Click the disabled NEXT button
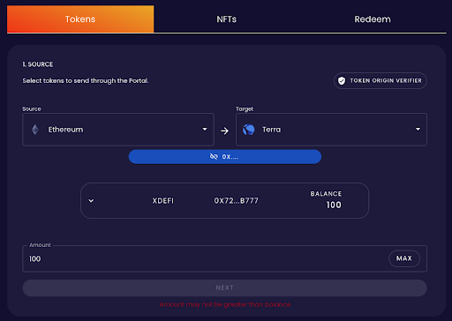This screenshot has width=452, height=321. pyautogui.click(x=224, y=287)
